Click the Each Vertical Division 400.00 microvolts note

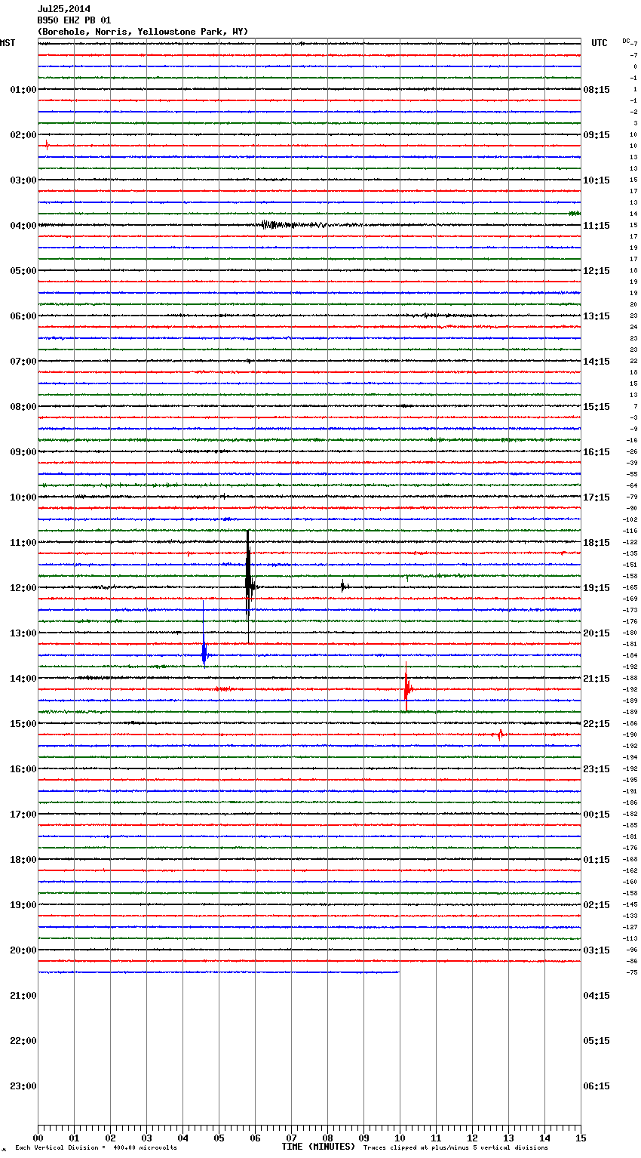tap(96, 1147)
